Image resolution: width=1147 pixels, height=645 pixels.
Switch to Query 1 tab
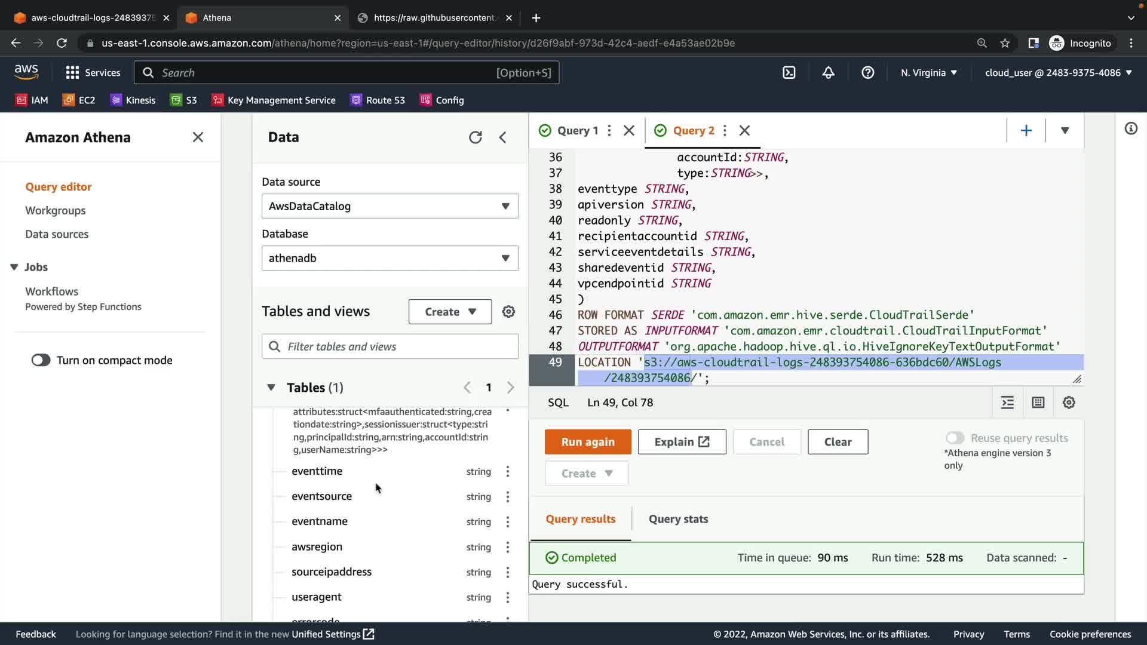tap(577, 130)
